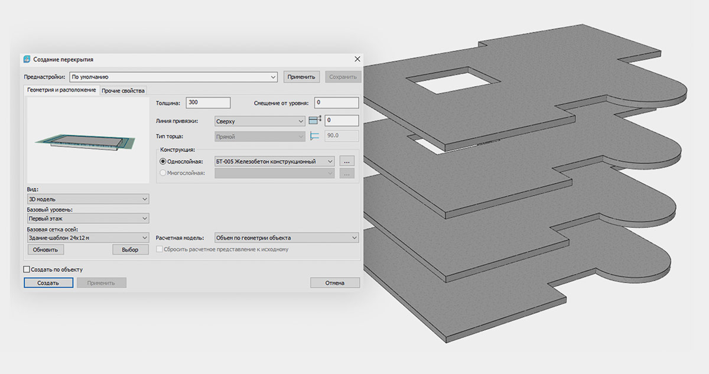The height and width of the screenshot is (374, 709).
Task: Click the Применить button next to presets
Action: [x=302, y=77]
